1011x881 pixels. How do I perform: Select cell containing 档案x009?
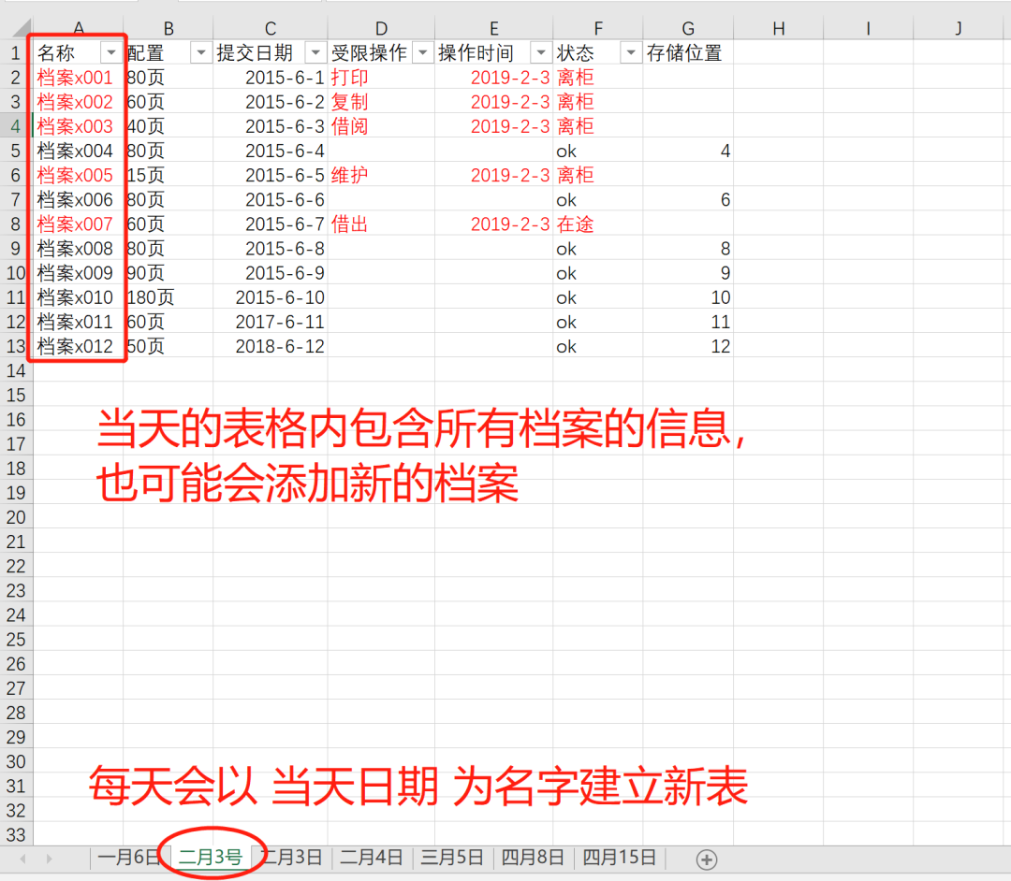point(78,273)
